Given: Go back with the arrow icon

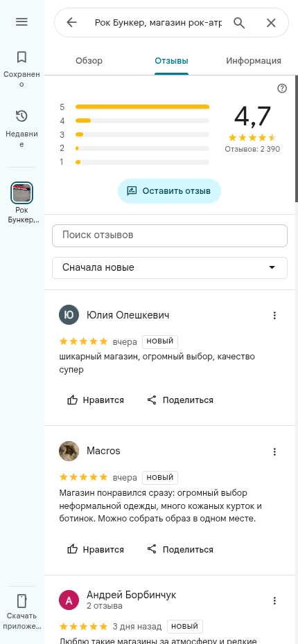Looking at the screenshot, I should (x=71, y=22).
